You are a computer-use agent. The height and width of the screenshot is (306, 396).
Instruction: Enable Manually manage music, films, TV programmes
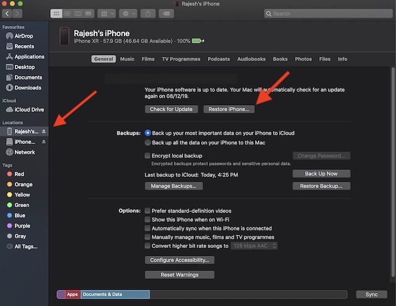pos(147,237)
